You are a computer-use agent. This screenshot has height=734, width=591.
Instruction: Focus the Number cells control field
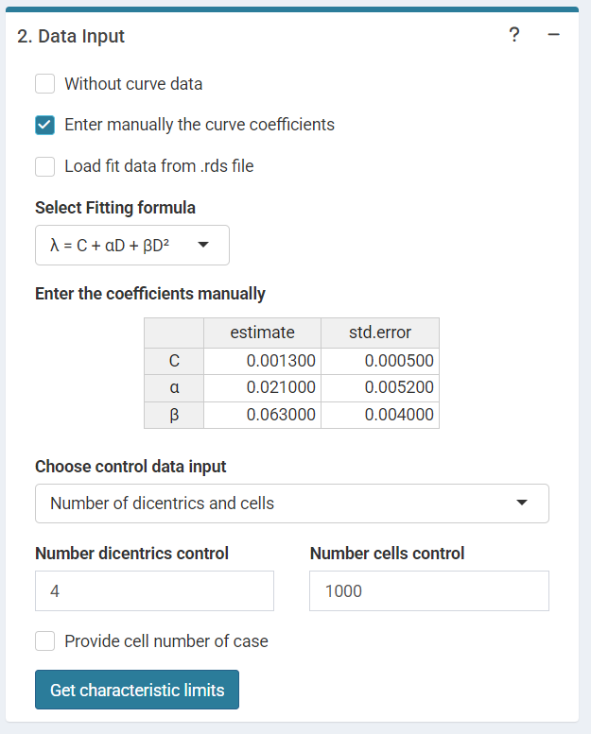pyautogui.click(x=429, y=590)
